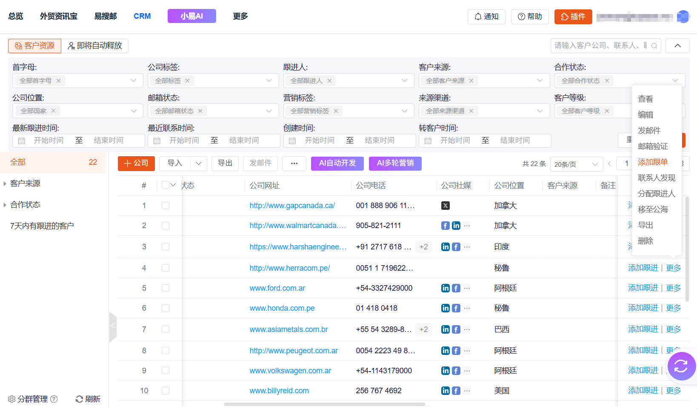The image size is (697, 409).
Task: Click the 分群管理 gear icon
Action: tap(11, 399)
